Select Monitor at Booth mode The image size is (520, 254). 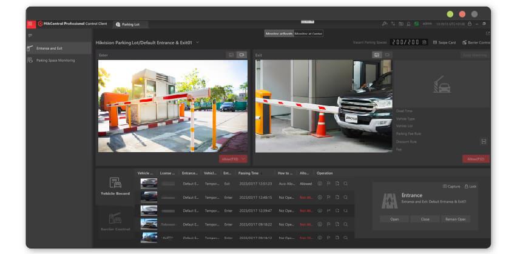(279, 33)
